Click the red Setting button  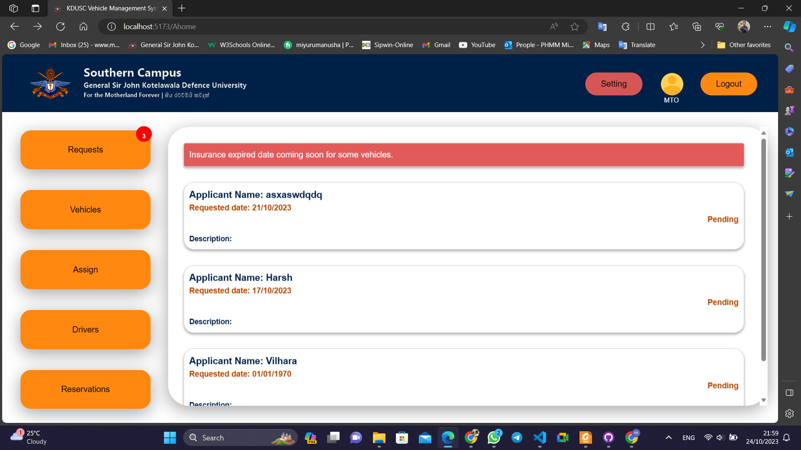point(613,84)
